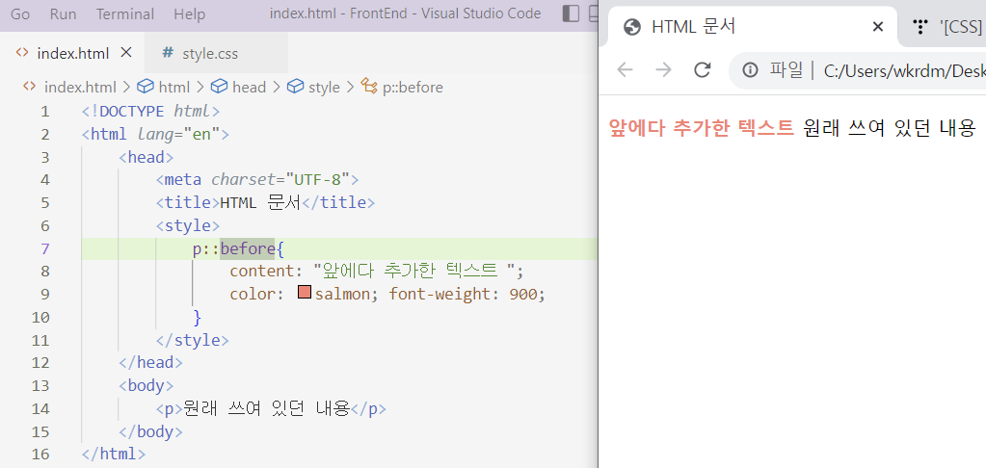Click the index.html breadcrumb segment
This screenshot has width=986, height=468.
[x=80, y=88]
